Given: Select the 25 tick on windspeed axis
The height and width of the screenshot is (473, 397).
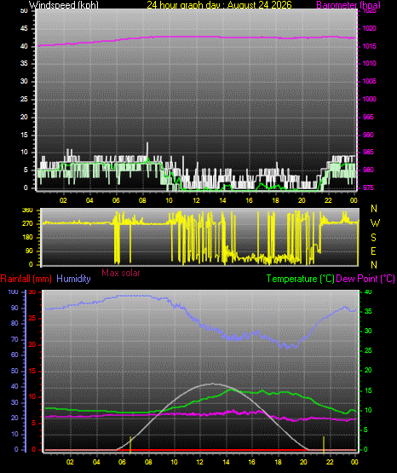Looking at the screenshot, I should tap(24, 99).
